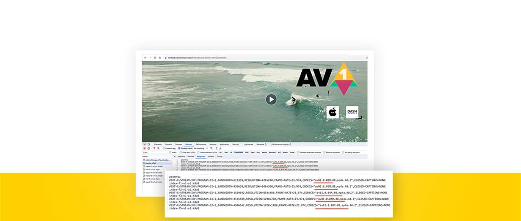Stop network recording with red button
This screenshot has height=221, width=521.
[x=145, y=148]
